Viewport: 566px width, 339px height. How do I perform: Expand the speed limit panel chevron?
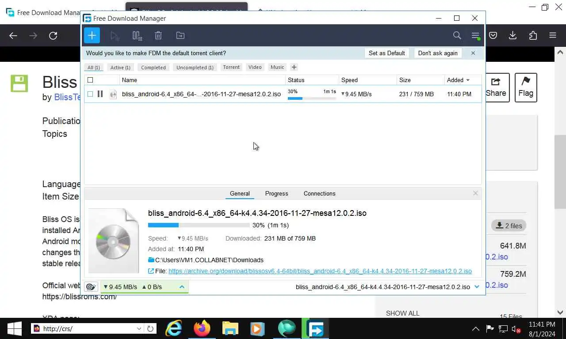click(182, 287)
